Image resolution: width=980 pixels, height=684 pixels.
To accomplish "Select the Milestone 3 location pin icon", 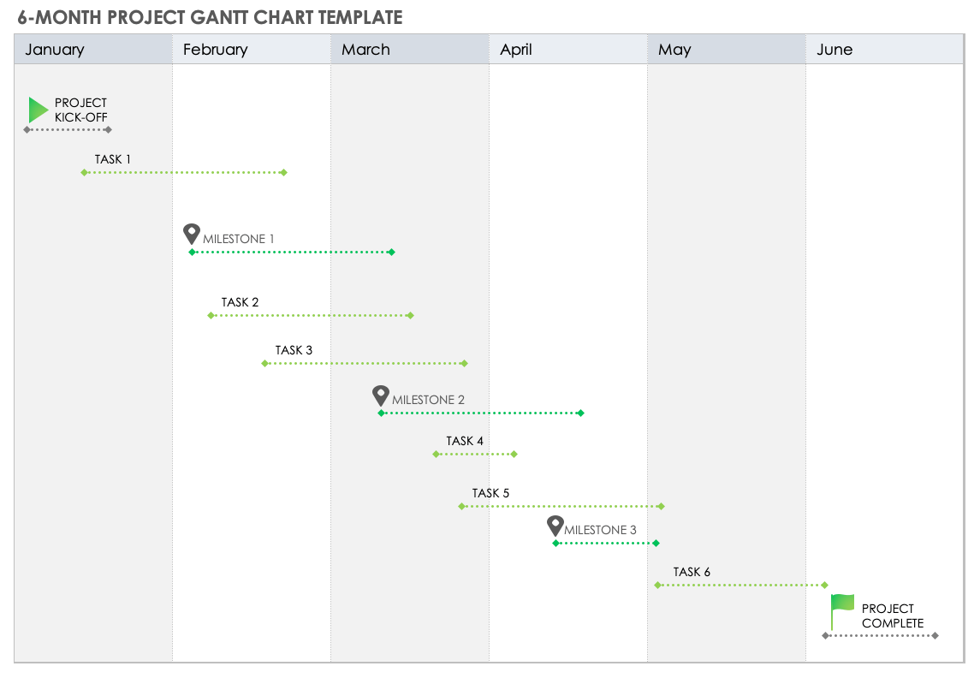I will click(555, 525).
